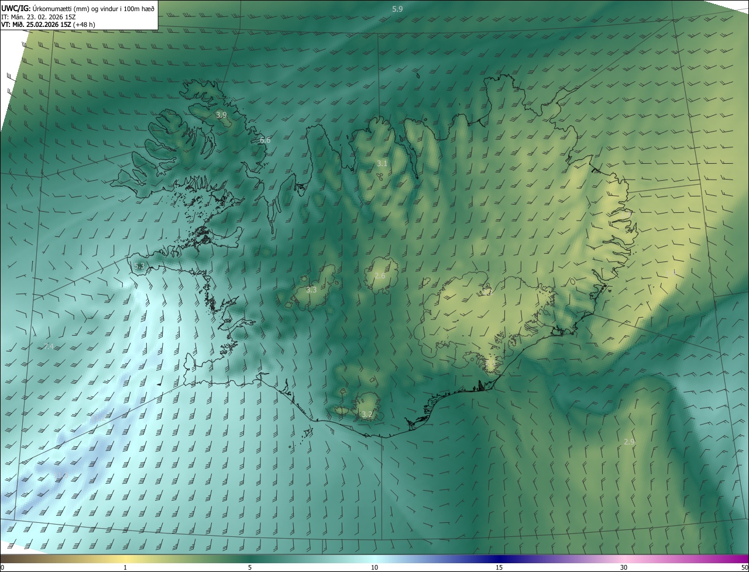Select the 5.9 value at the top of the map
This screenshot has height=572, width=749.
[x=397, y=9]
